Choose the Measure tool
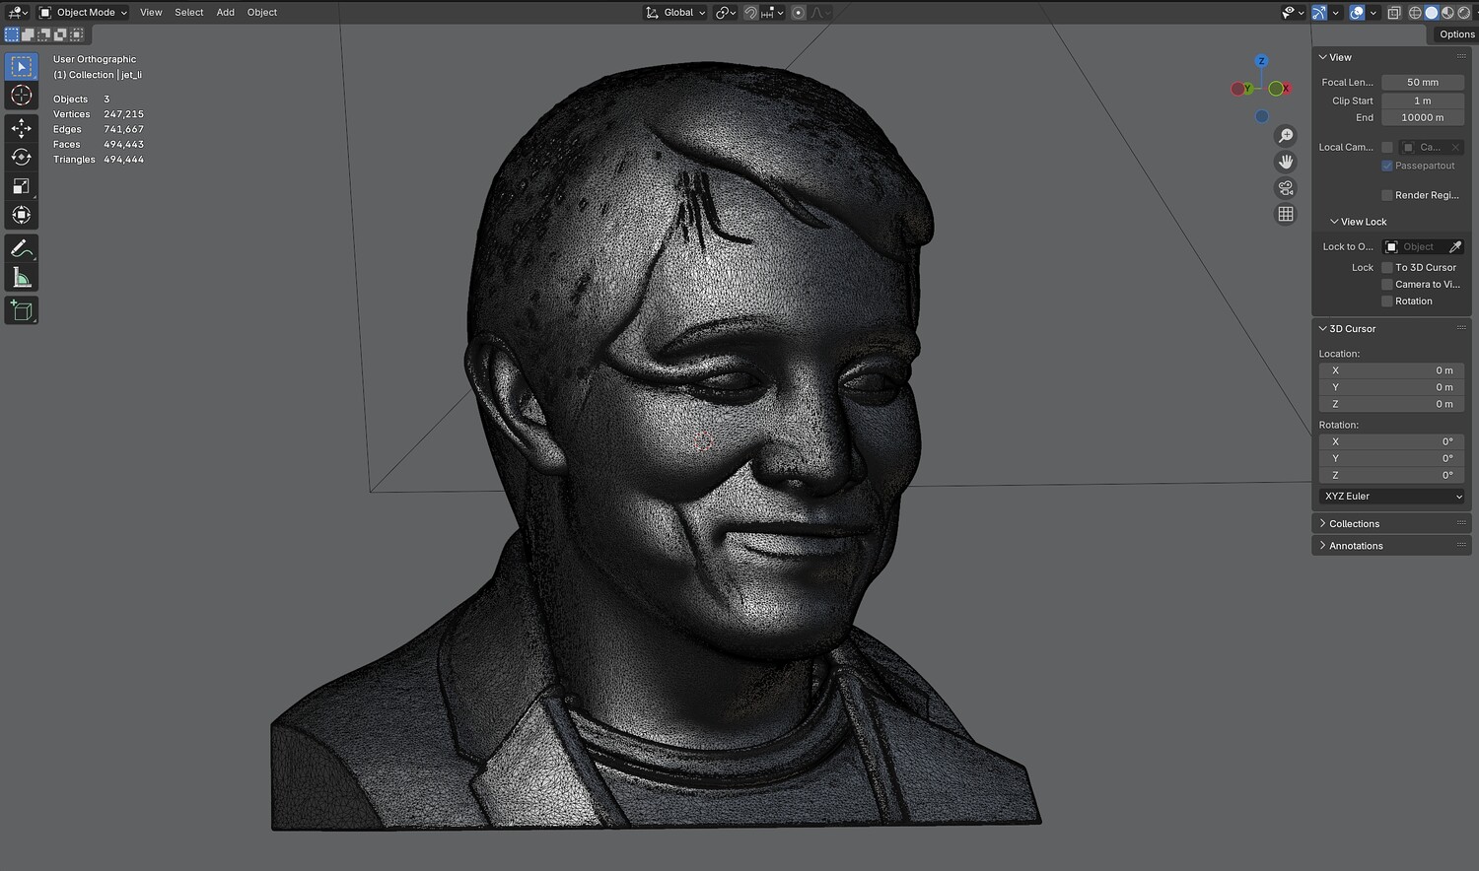The height and width of the screenshot is (871, 1479). 22,278
